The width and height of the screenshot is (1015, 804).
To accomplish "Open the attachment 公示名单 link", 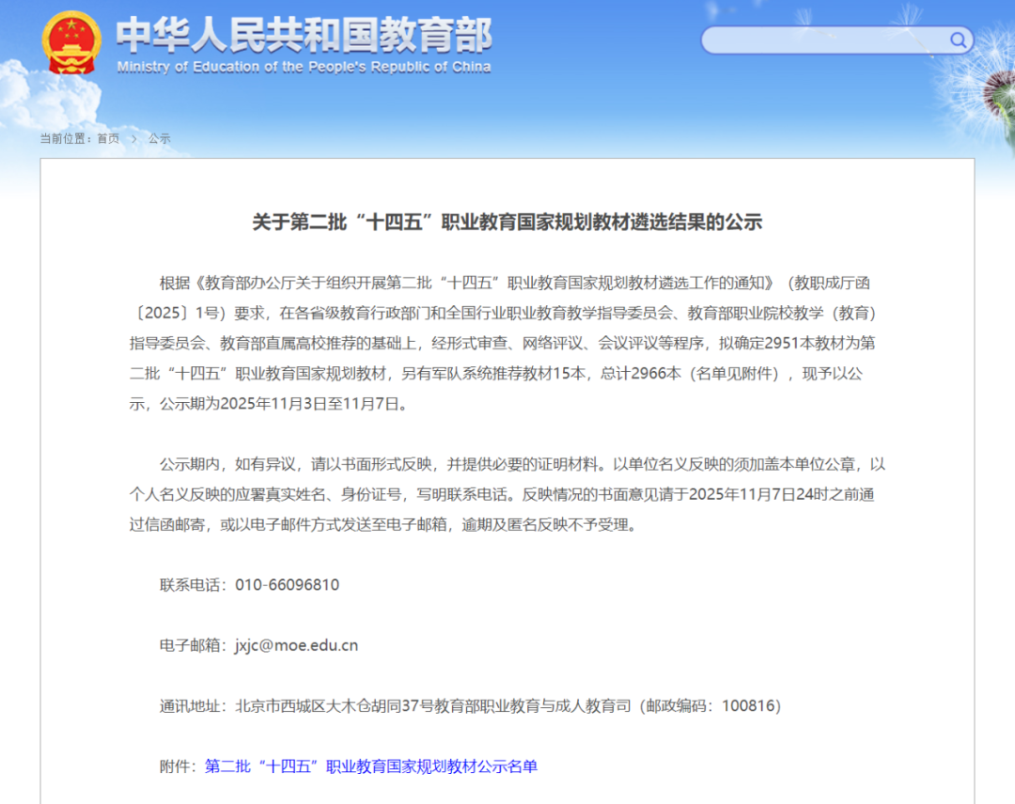I will [x=370, y=766].
